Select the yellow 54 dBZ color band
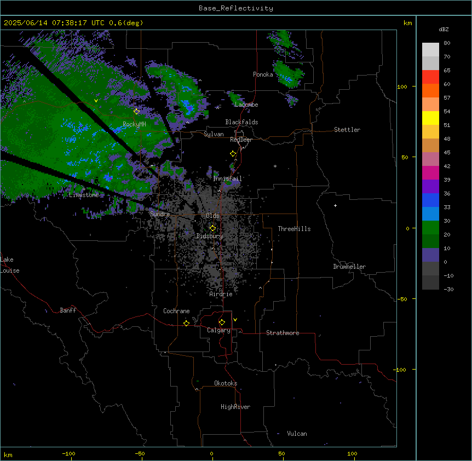 [x=430, y=118]
